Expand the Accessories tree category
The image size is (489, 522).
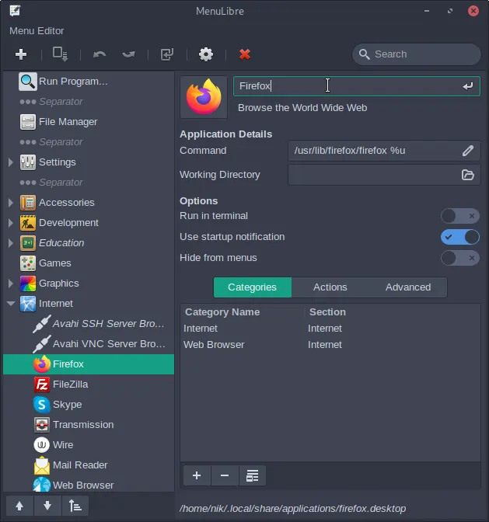(11, 203)
